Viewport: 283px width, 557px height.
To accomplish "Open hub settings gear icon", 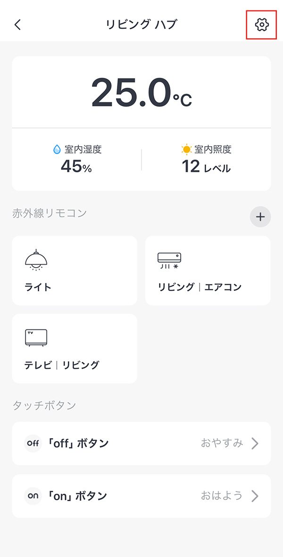I will (x=261, y=25).
